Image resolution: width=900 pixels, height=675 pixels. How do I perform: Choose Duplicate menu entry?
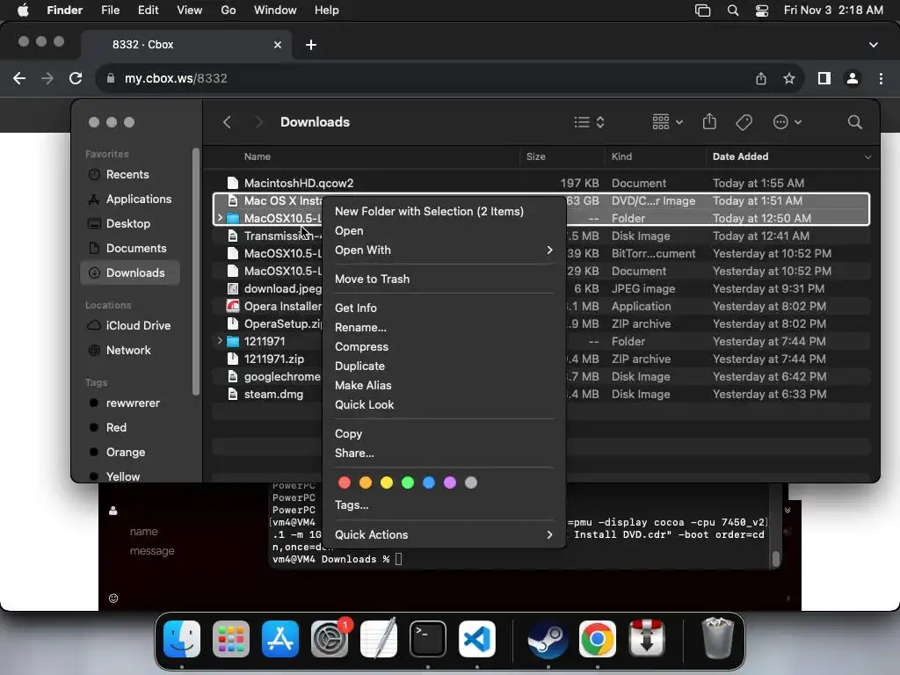point(444,366)
